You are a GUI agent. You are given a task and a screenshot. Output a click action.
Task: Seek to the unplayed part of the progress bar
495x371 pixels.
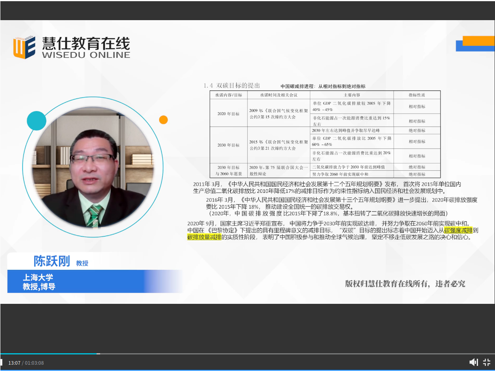pyautogui.click(x=277, y=354)
